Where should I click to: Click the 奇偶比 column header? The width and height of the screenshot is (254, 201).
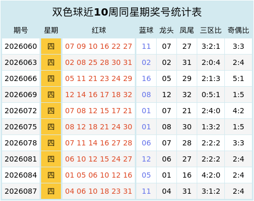pos(238,30)
